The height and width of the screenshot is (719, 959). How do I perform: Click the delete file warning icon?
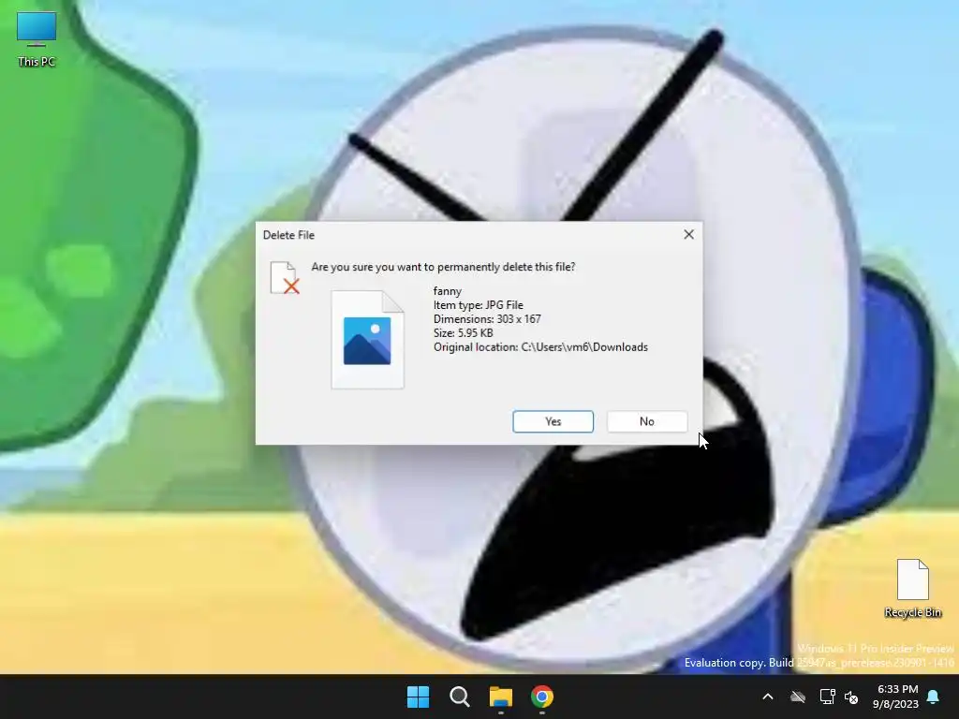285,277
